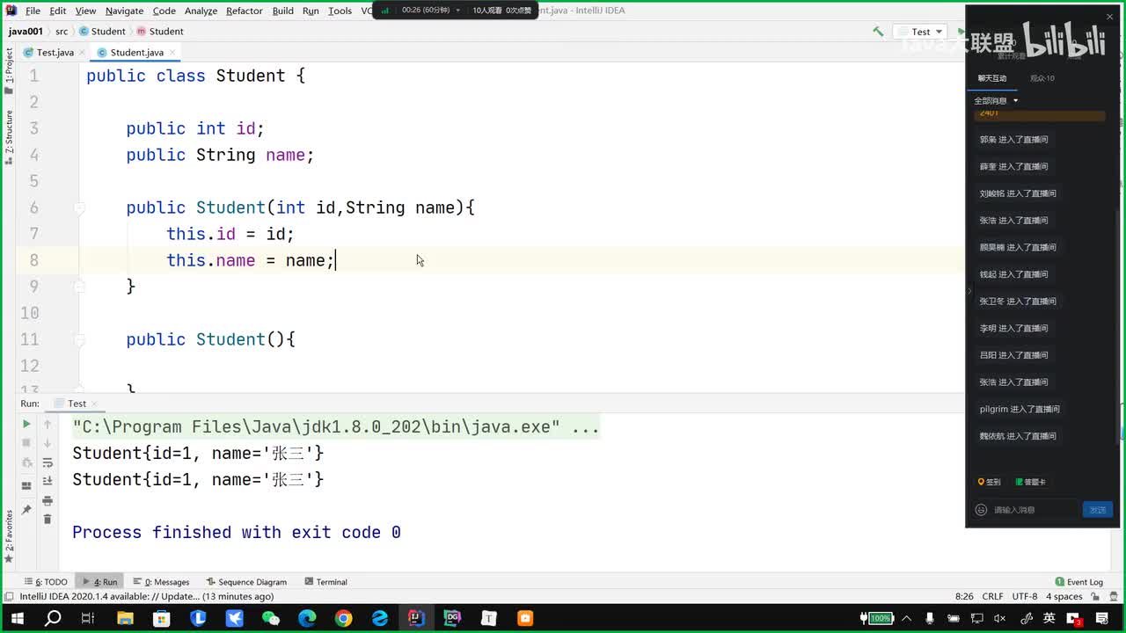Rerun the Test program in Run panel
The width and height of the screenshot is (1126, 633).
[x=26, y=424]
